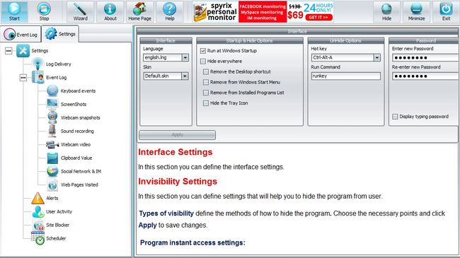Launch the Wizard tool
Image resolution: width=460 pixels, height=258 pixels.
[81, 12]
